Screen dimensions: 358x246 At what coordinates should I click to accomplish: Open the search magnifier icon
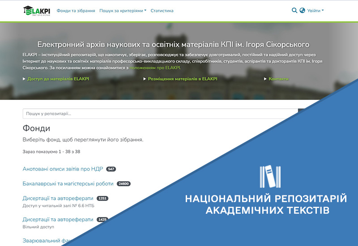[294, 10]
